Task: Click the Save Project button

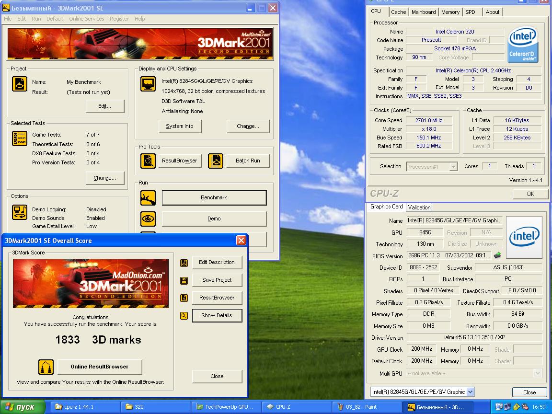Action: (217, 280)
